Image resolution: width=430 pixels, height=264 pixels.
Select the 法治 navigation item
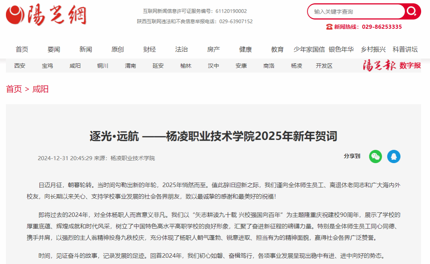[181, 49]
